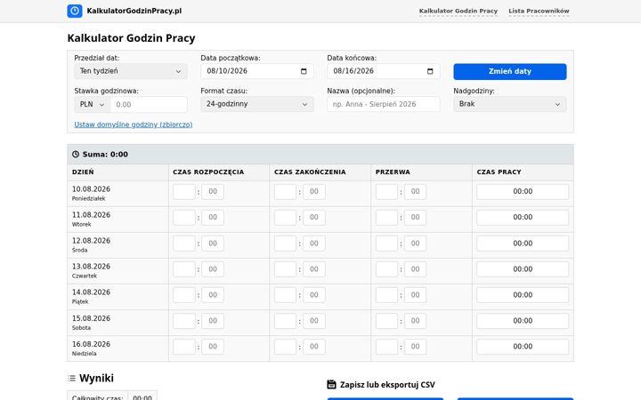Image resolution: width=641 pixels, height=400 pixels.
Task: Click start hour field for 11.08.2026
Action: (184, 218)
